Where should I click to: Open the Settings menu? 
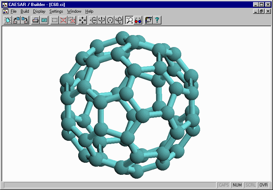[x=56, y=11]
